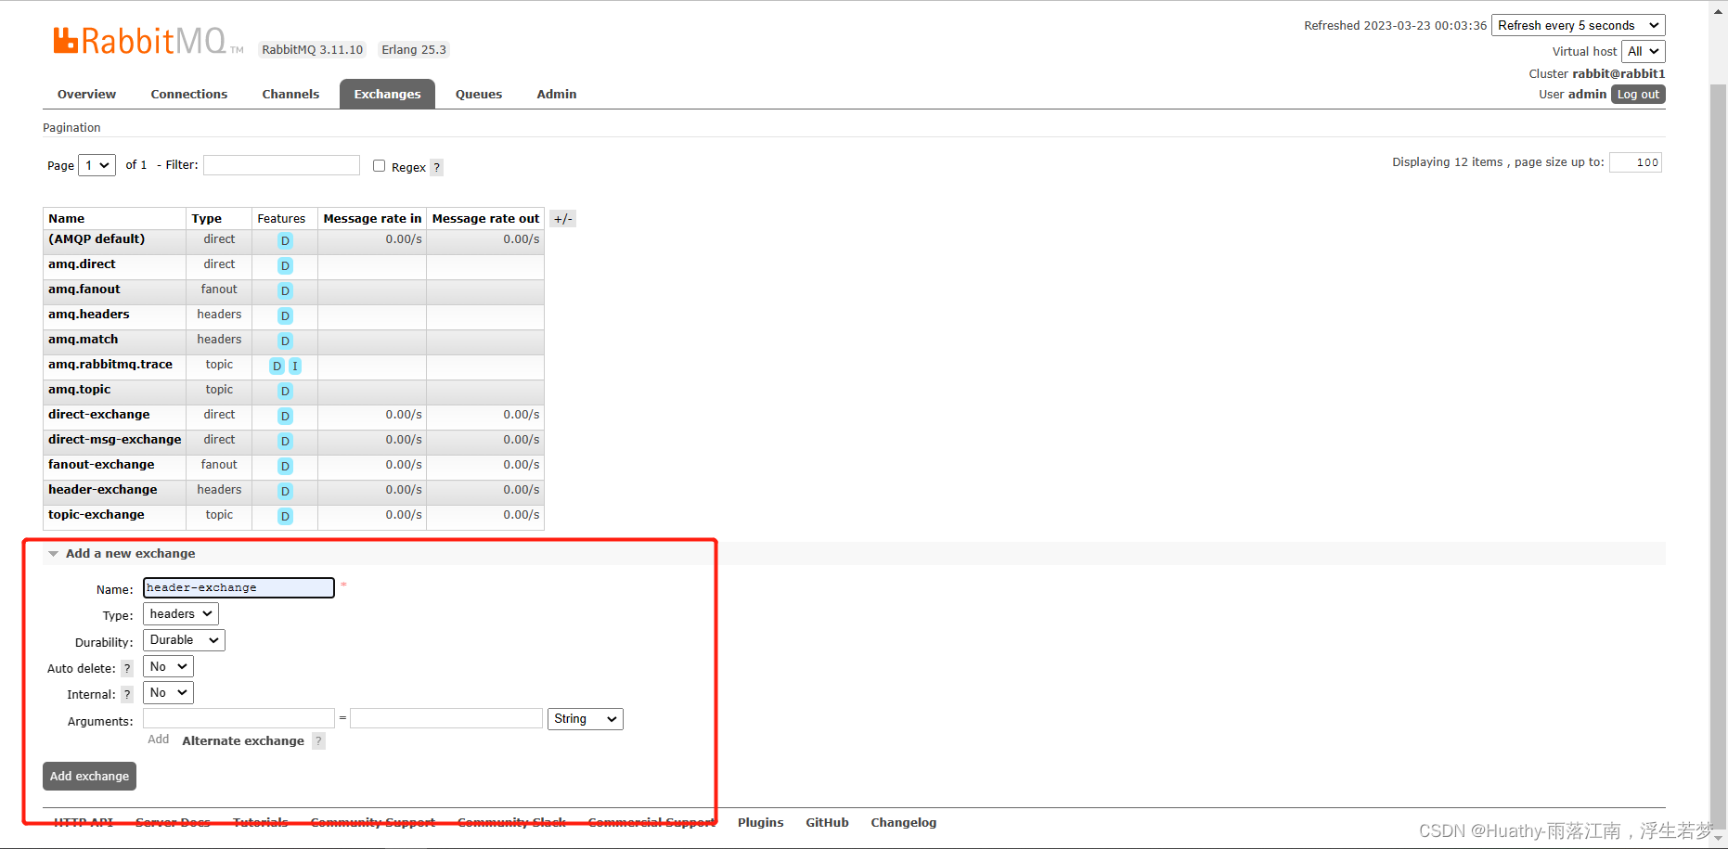Enable the Regex filter checkbox
The height and width of the screenshot is (849, 1728).
(379, 166)
